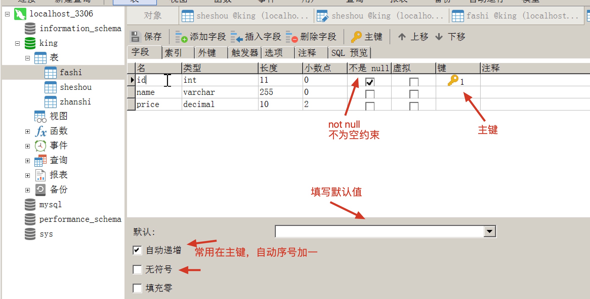The width and height of the screenshot is (590, 299).
Task: Click the Insert Field (插入字段) icon
Action: [x=236, y=37]
